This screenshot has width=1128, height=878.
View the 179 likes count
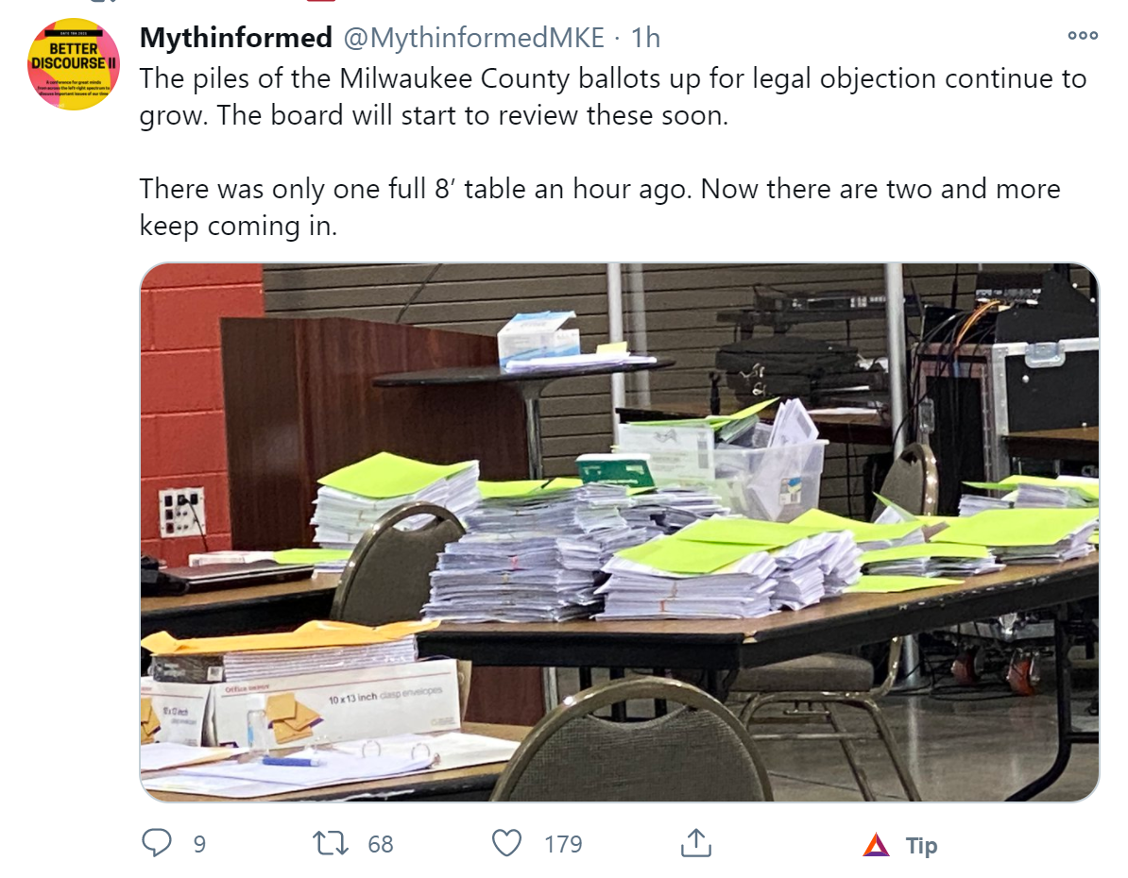[562, 844]
